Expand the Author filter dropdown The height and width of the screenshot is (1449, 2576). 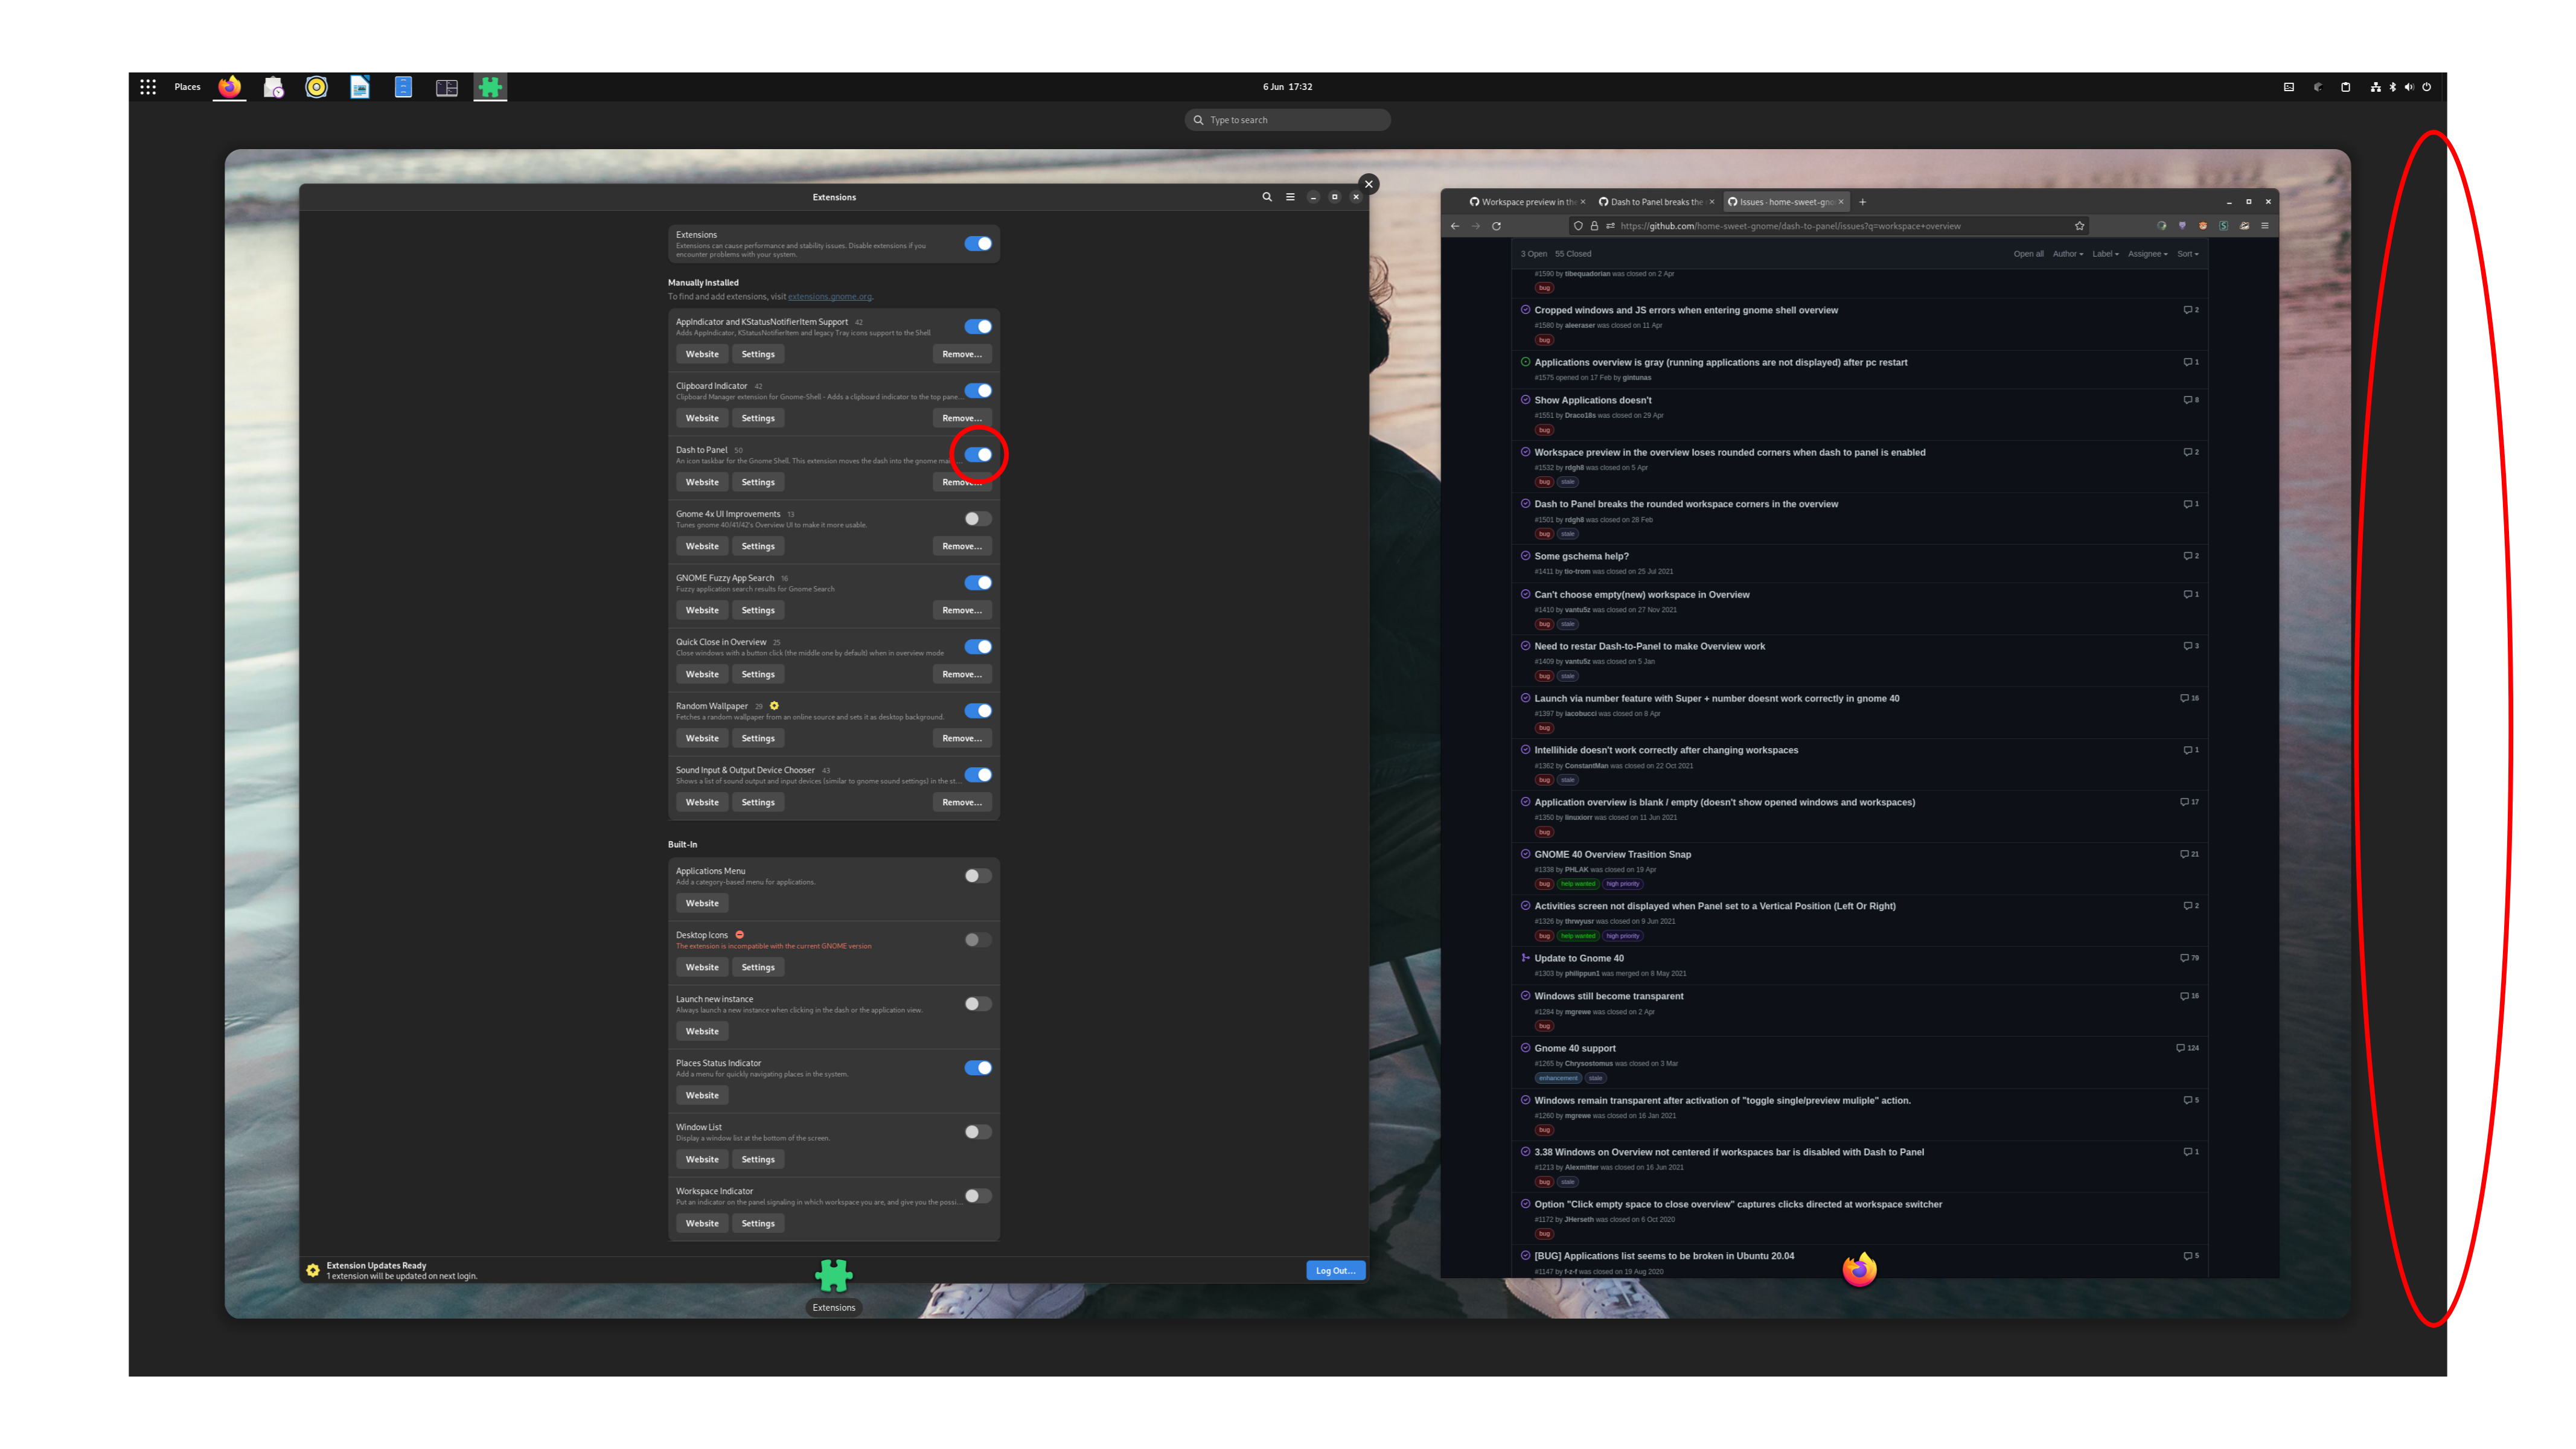point(2067,254)
